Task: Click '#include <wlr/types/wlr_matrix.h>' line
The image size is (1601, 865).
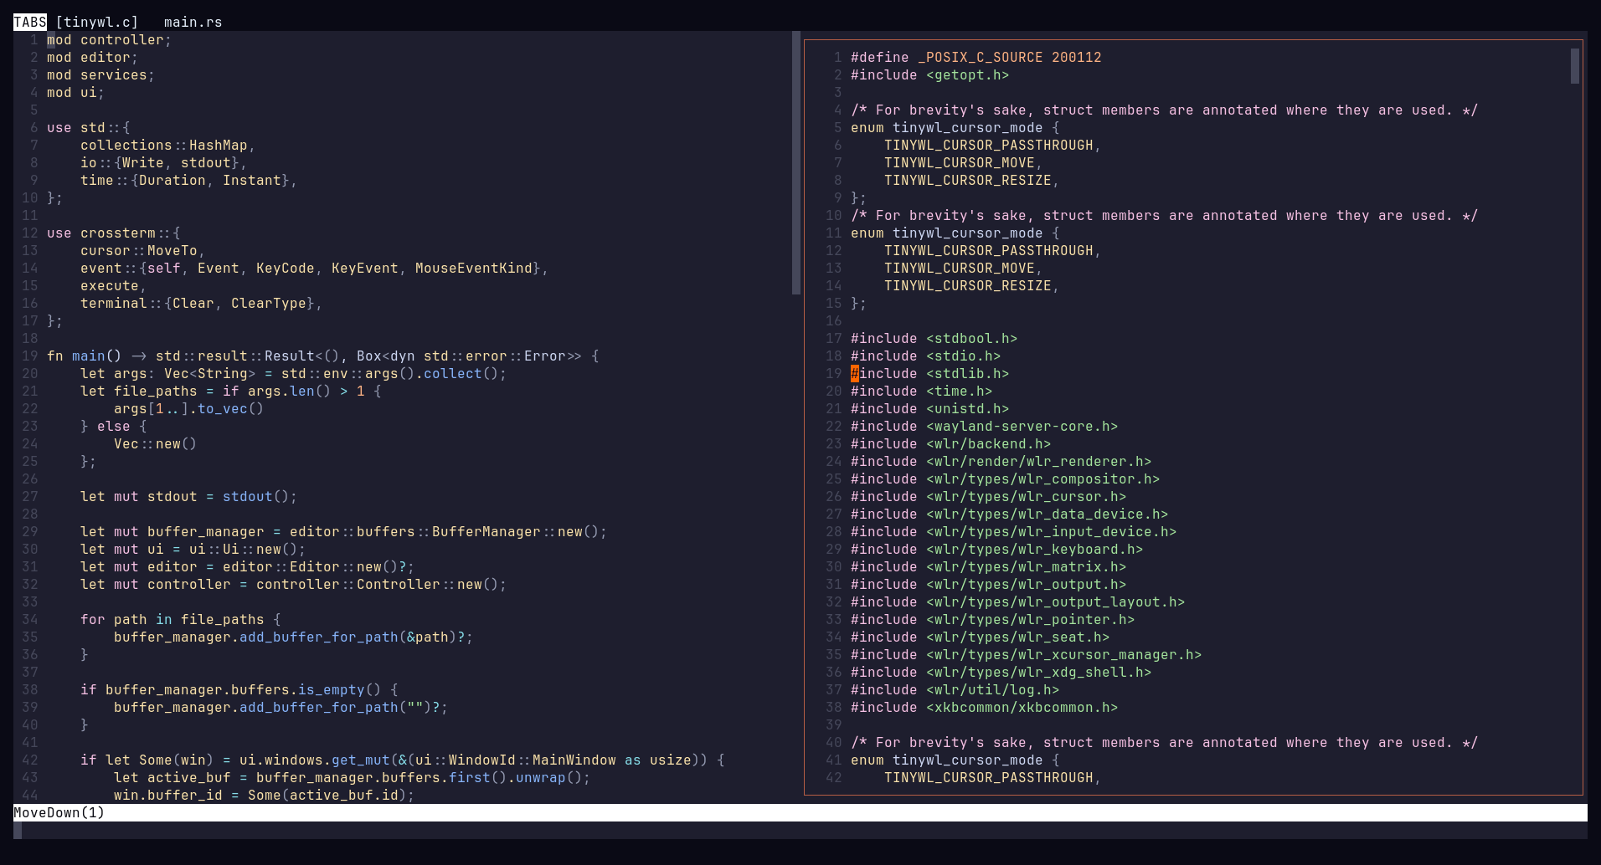Action: click(989, 566)
